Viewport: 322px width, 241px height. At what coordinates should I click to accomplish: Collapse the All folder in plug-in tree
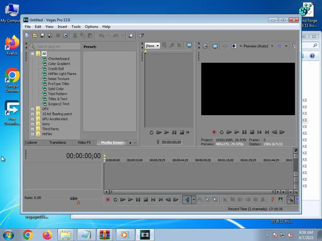pos(32,54)
